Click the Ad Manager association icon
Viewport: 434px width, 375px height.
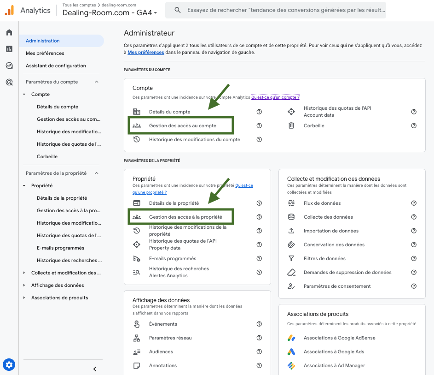pyautogui.click(x=291, y=366)
